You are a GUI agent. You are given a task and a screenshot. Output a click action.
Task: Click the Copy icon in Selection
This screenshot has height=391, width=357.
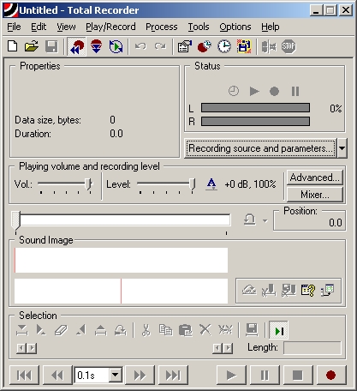point(165,330)
